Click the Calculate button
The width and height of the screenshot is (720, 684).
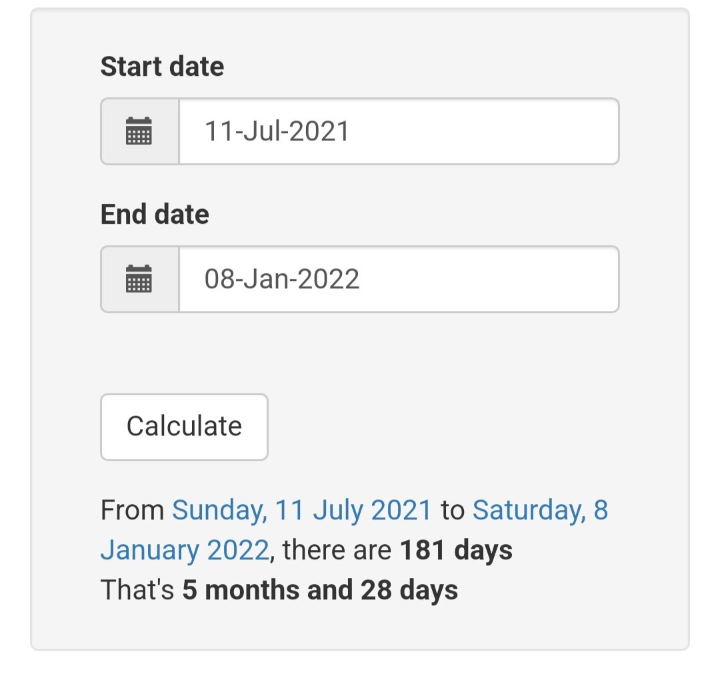184,427
